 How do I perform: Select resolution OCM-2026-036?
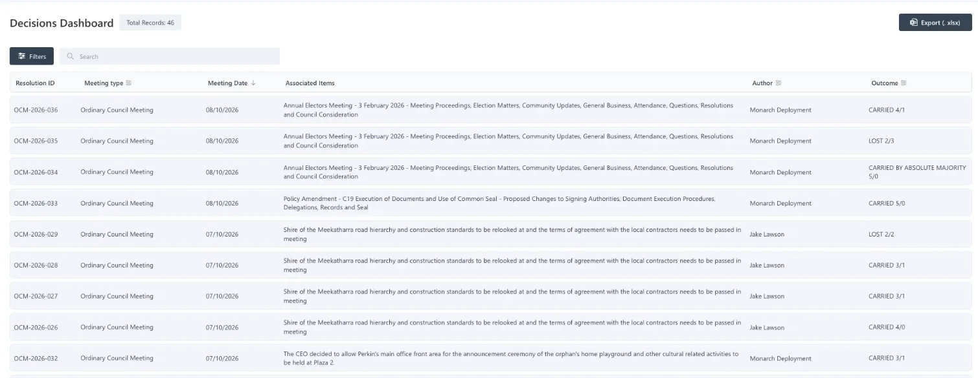pos(36,110)
